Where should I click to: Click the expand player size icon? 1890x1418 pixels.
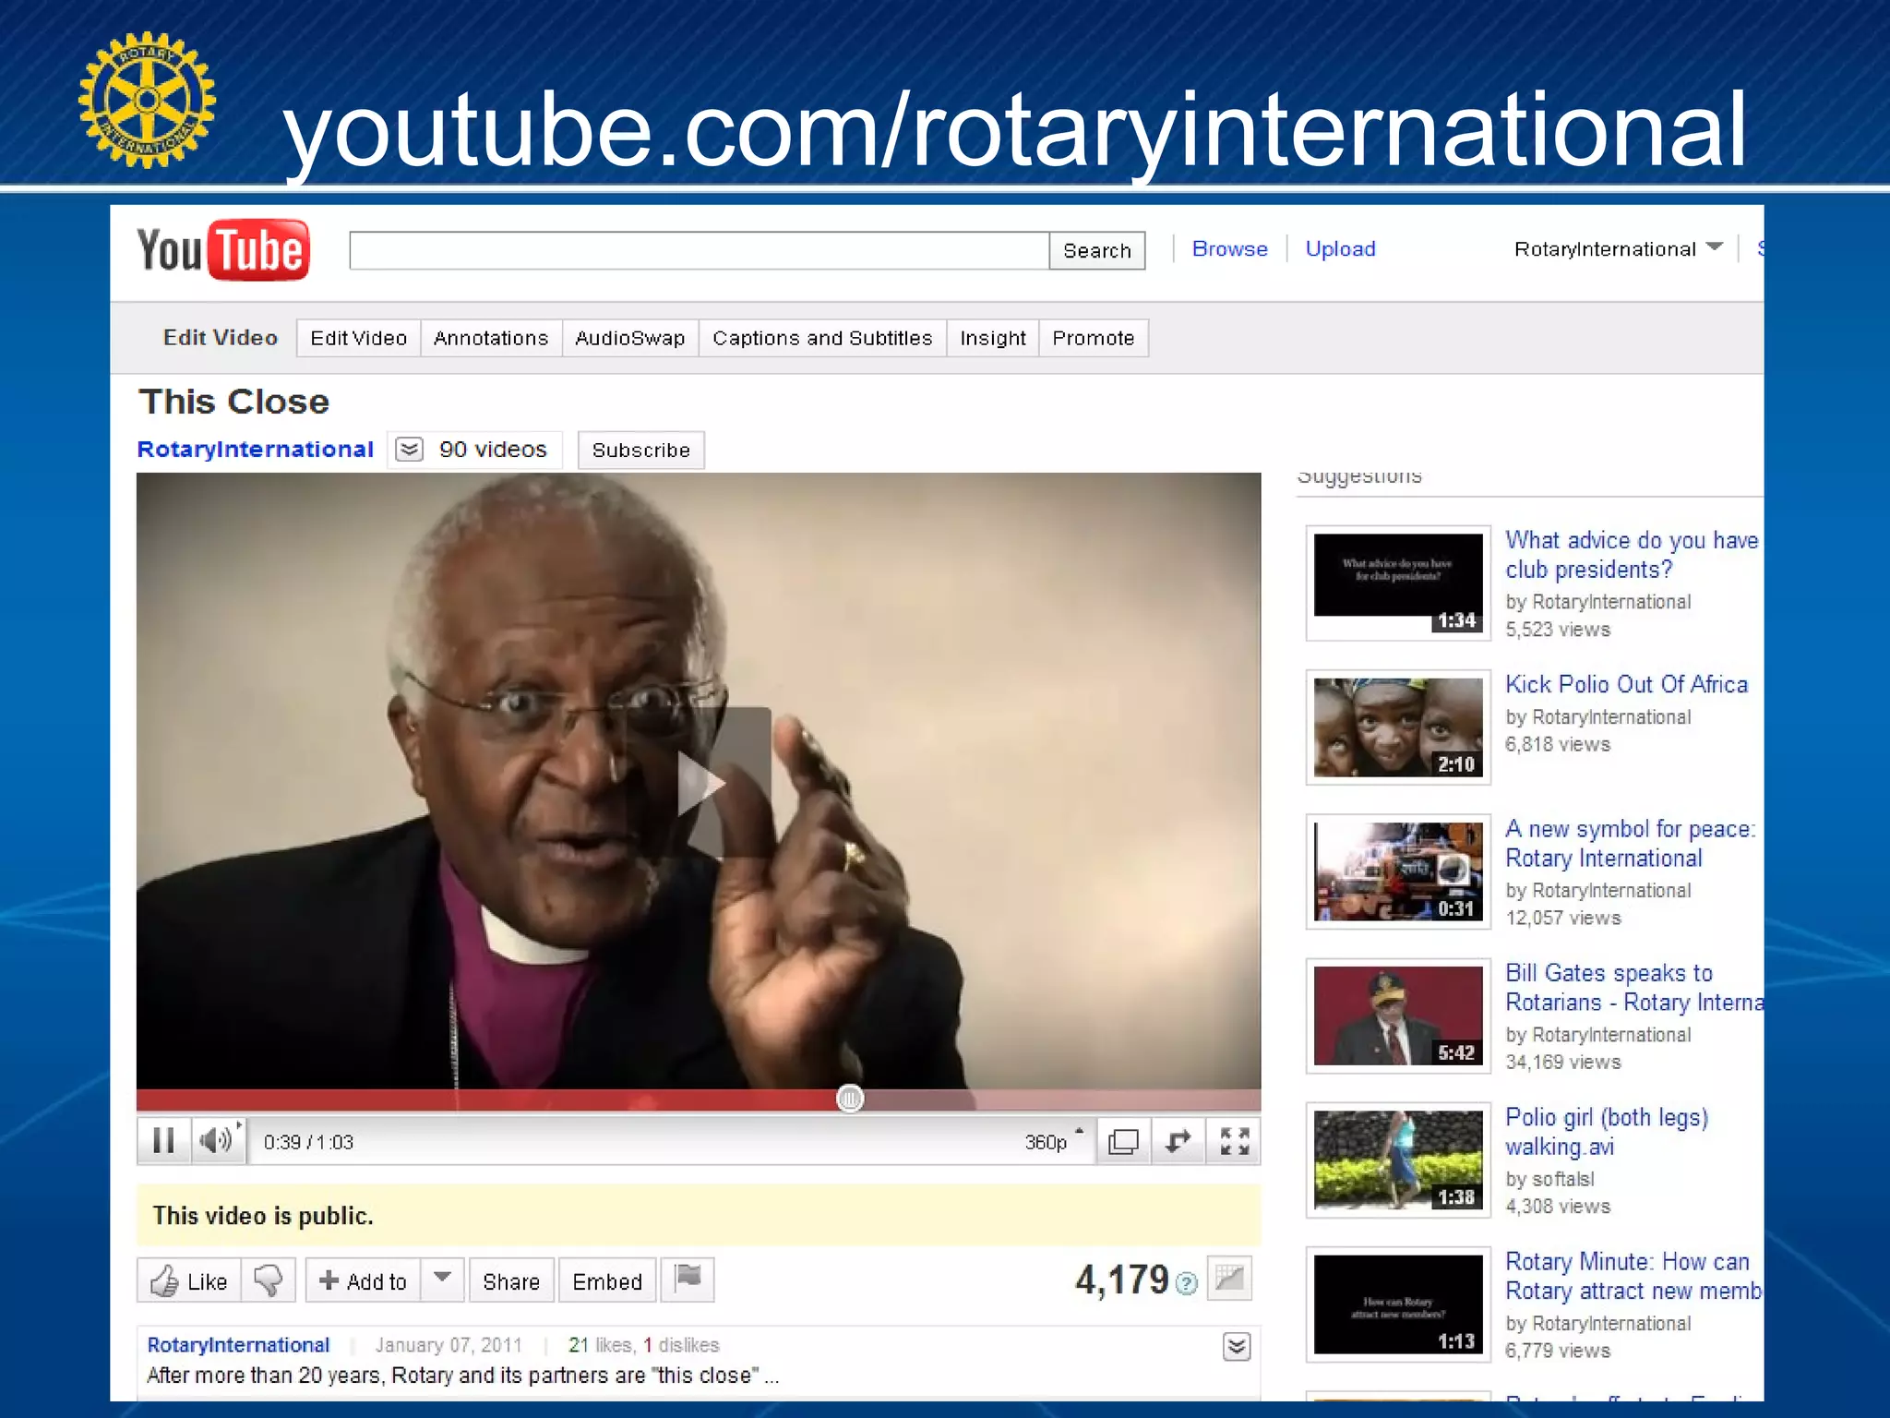coord(1178,1142)
